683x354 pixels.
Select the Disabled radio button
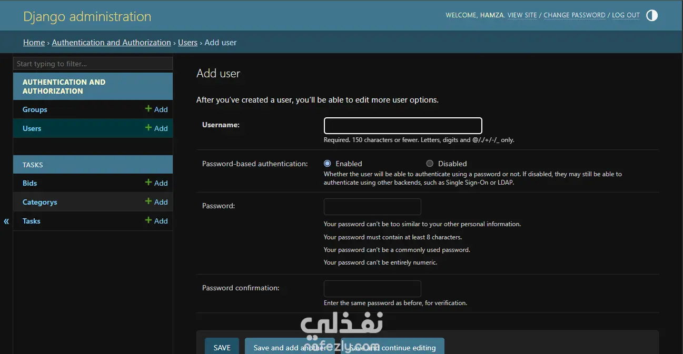(430, 164)
